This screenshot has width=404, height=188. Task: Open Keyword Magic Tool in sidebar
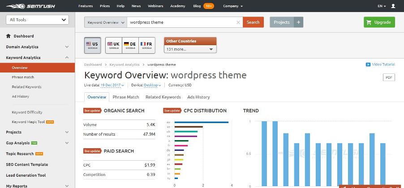pyautogui.click(x=28, y=122)
